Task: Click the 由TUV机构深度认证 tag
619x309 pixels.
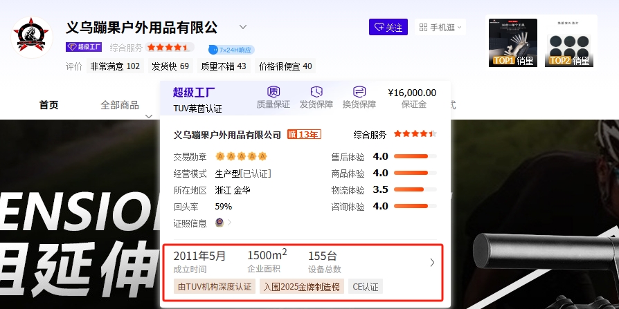Action: (215, 287)
